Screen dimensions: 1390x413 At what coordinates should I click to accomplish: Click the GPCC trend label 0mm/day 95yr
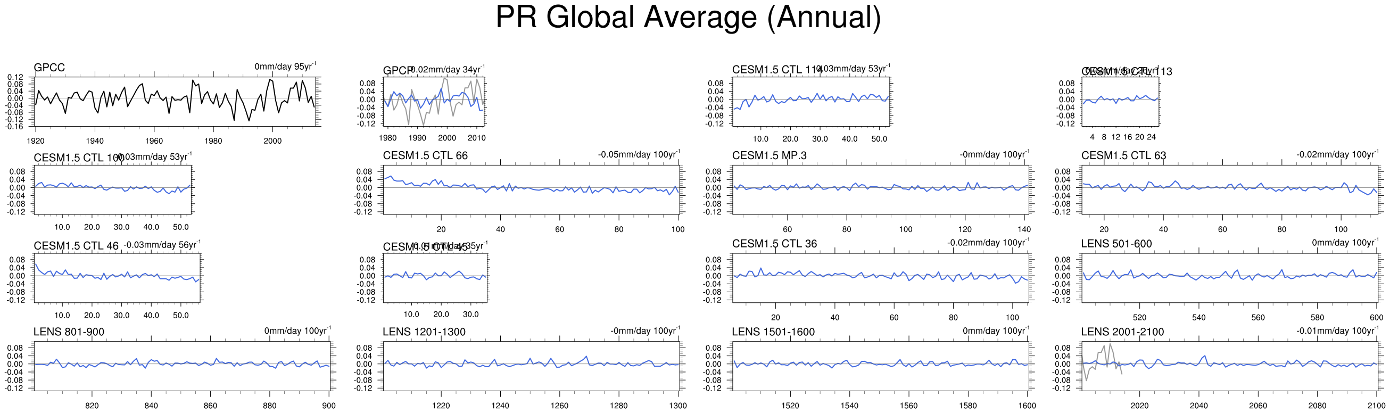[x=285, y=67]
